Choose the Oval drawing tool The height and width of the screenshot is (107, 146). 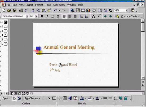(60, 98)
